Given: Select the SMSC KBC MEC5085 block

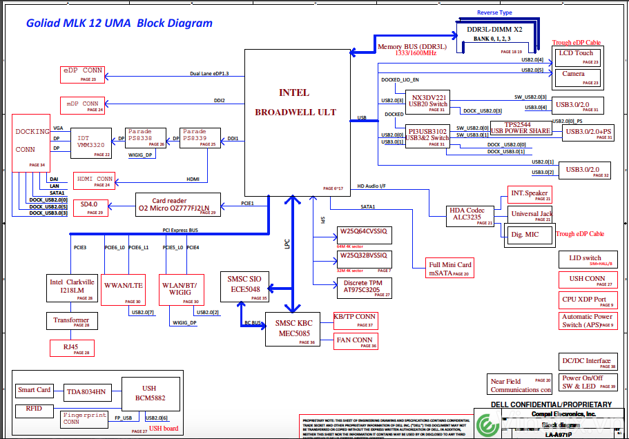Looking at the screenshot, I should pyautogui.click(x=293, y=329).
